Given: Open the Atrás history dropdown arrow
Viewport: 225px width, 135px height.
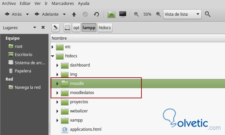Looking at the screenshot, I should pos(27,14).
